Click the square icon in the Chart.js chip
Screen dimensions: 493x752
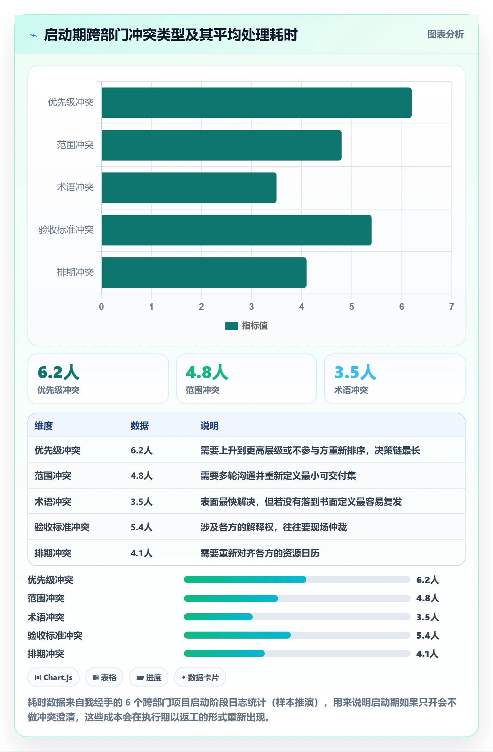38,678
